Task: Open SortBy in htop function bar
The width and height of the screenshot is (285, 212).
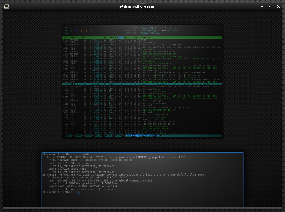Action: 119,136
